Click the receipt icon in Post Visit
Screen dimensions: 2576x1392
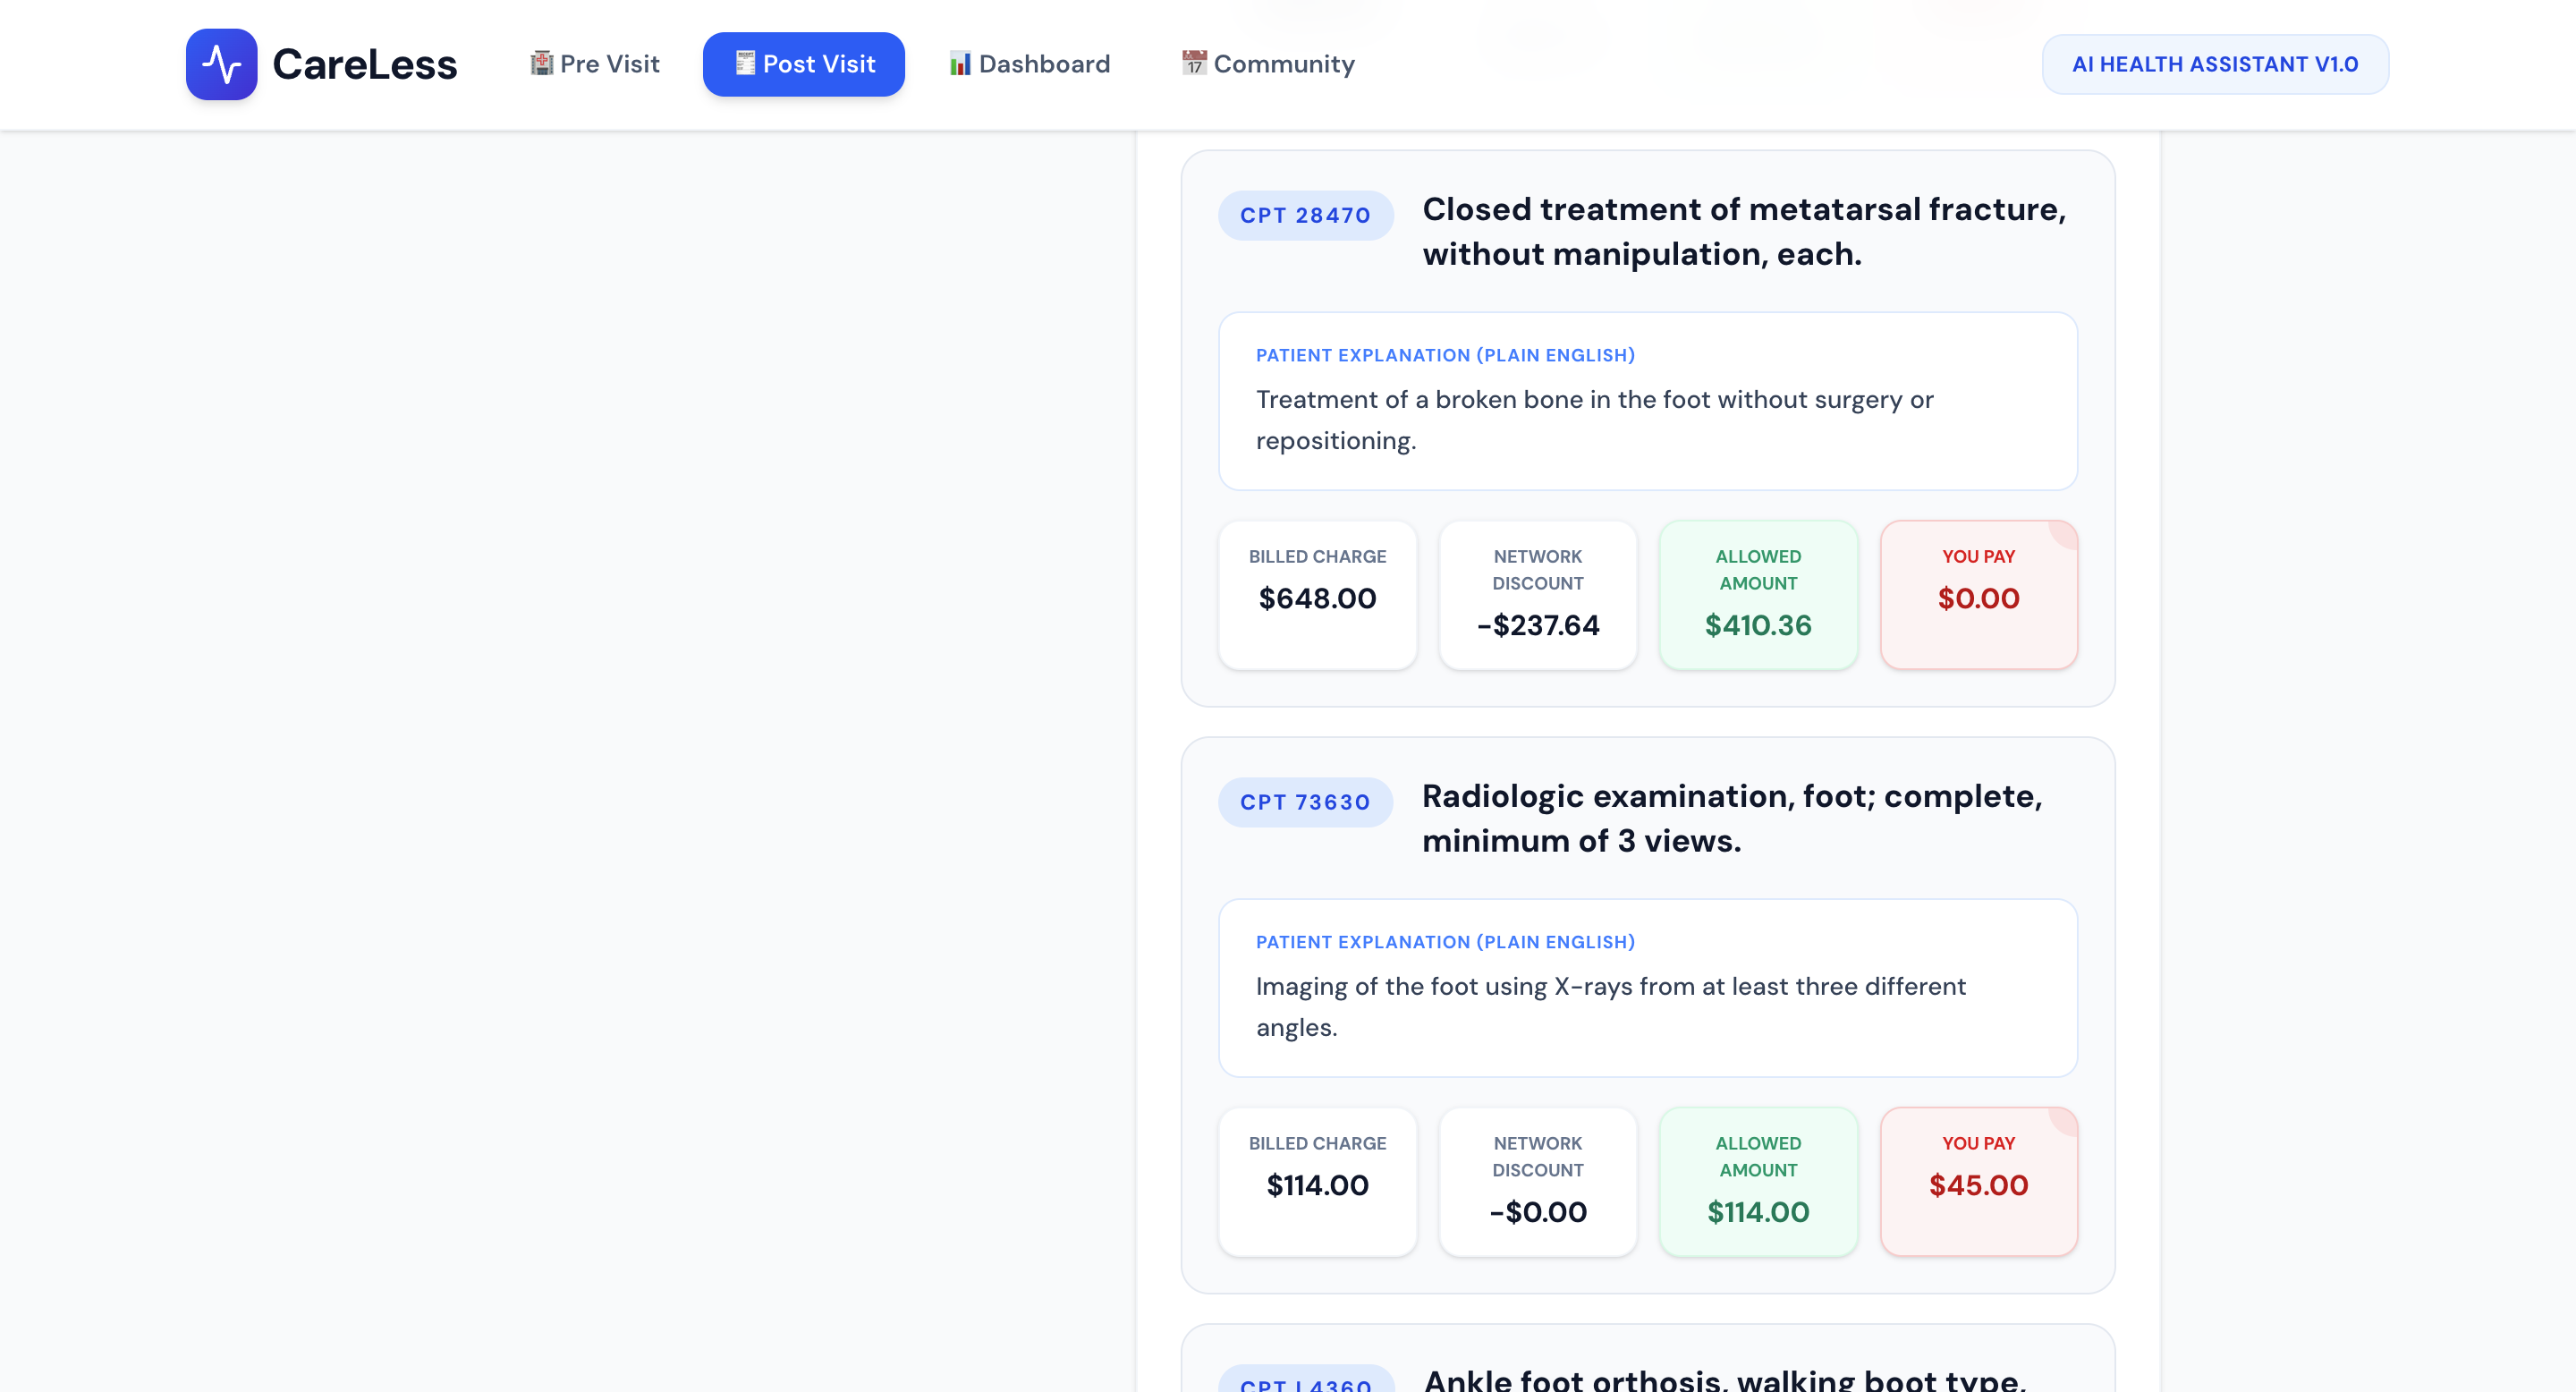pyautogui.click(x=745, y=63)
